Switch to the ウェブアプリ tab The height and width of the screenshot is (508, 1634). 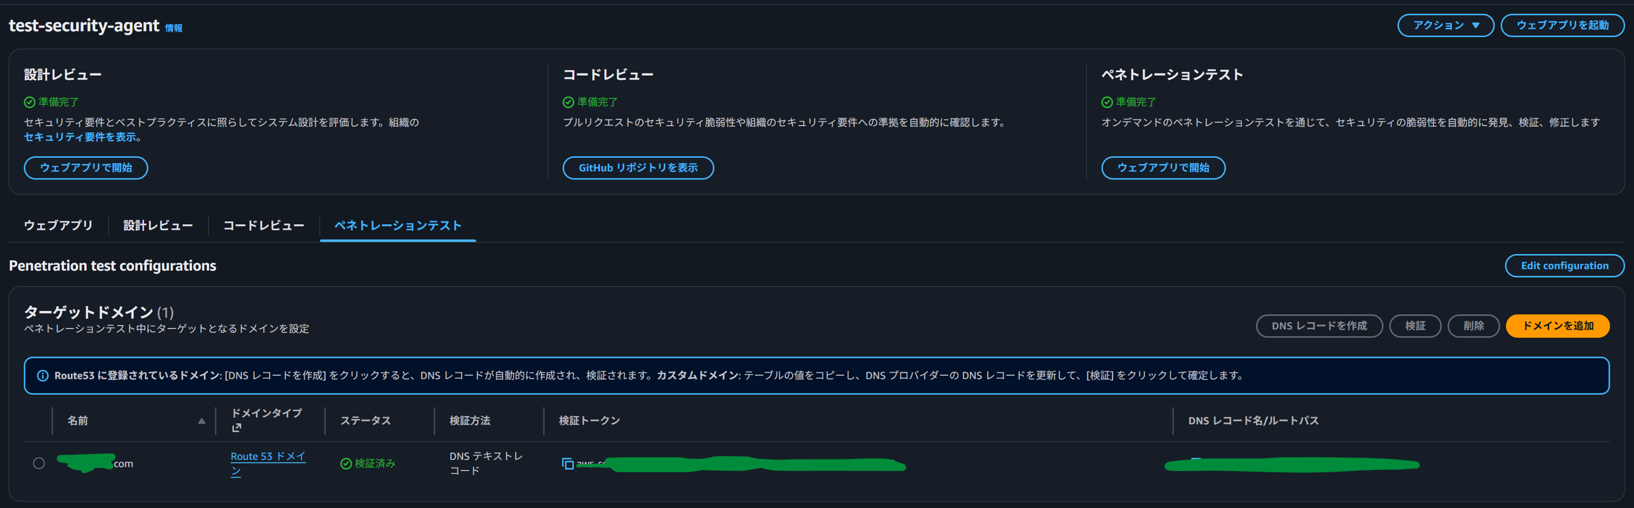58,225
